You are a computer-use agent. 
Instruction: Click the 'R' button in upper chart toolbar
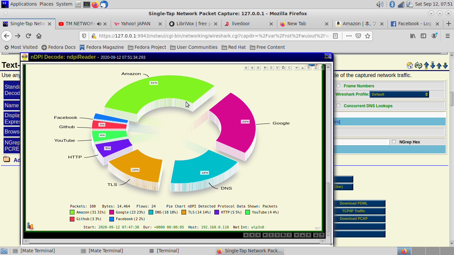point(309,68)
